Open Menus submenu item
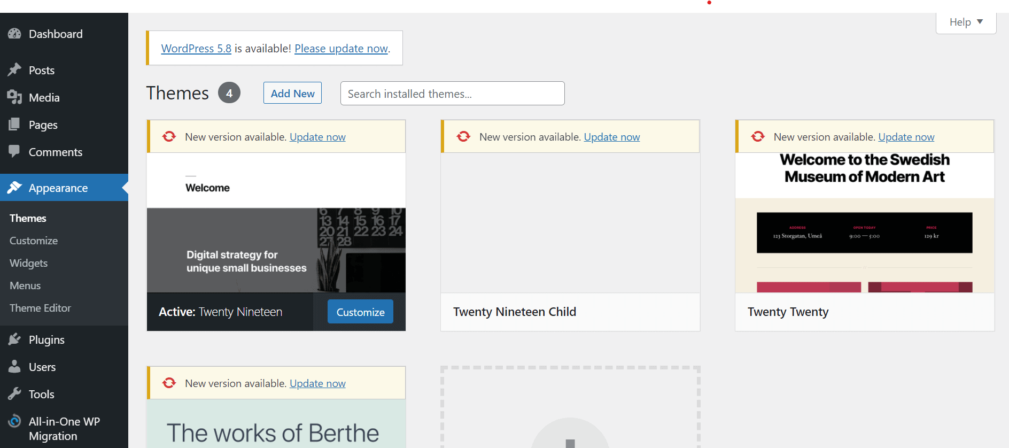 25,285
